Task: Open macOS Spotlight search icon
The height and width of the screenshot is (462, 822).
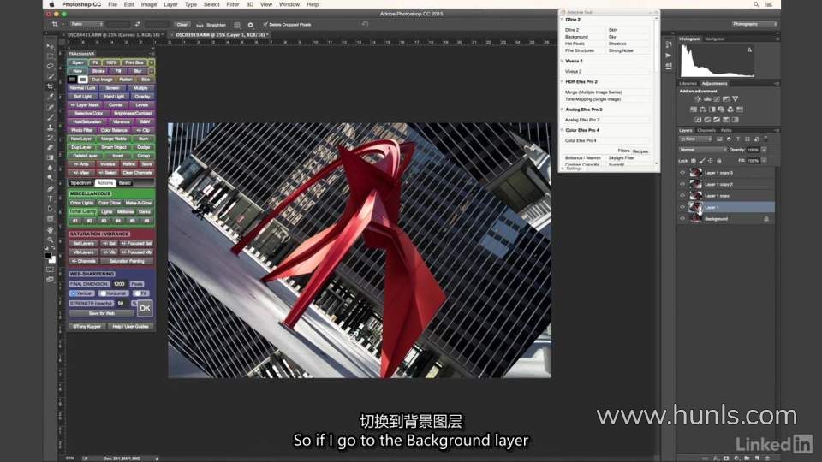Action: pos(756,4)
